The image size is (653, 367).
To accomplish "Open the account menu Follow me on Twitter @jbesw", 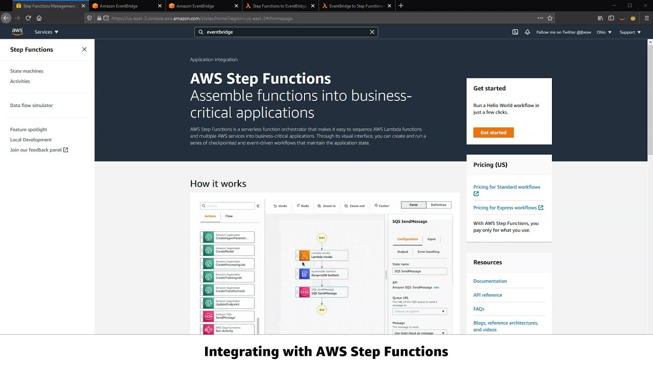I will [564, 32].
